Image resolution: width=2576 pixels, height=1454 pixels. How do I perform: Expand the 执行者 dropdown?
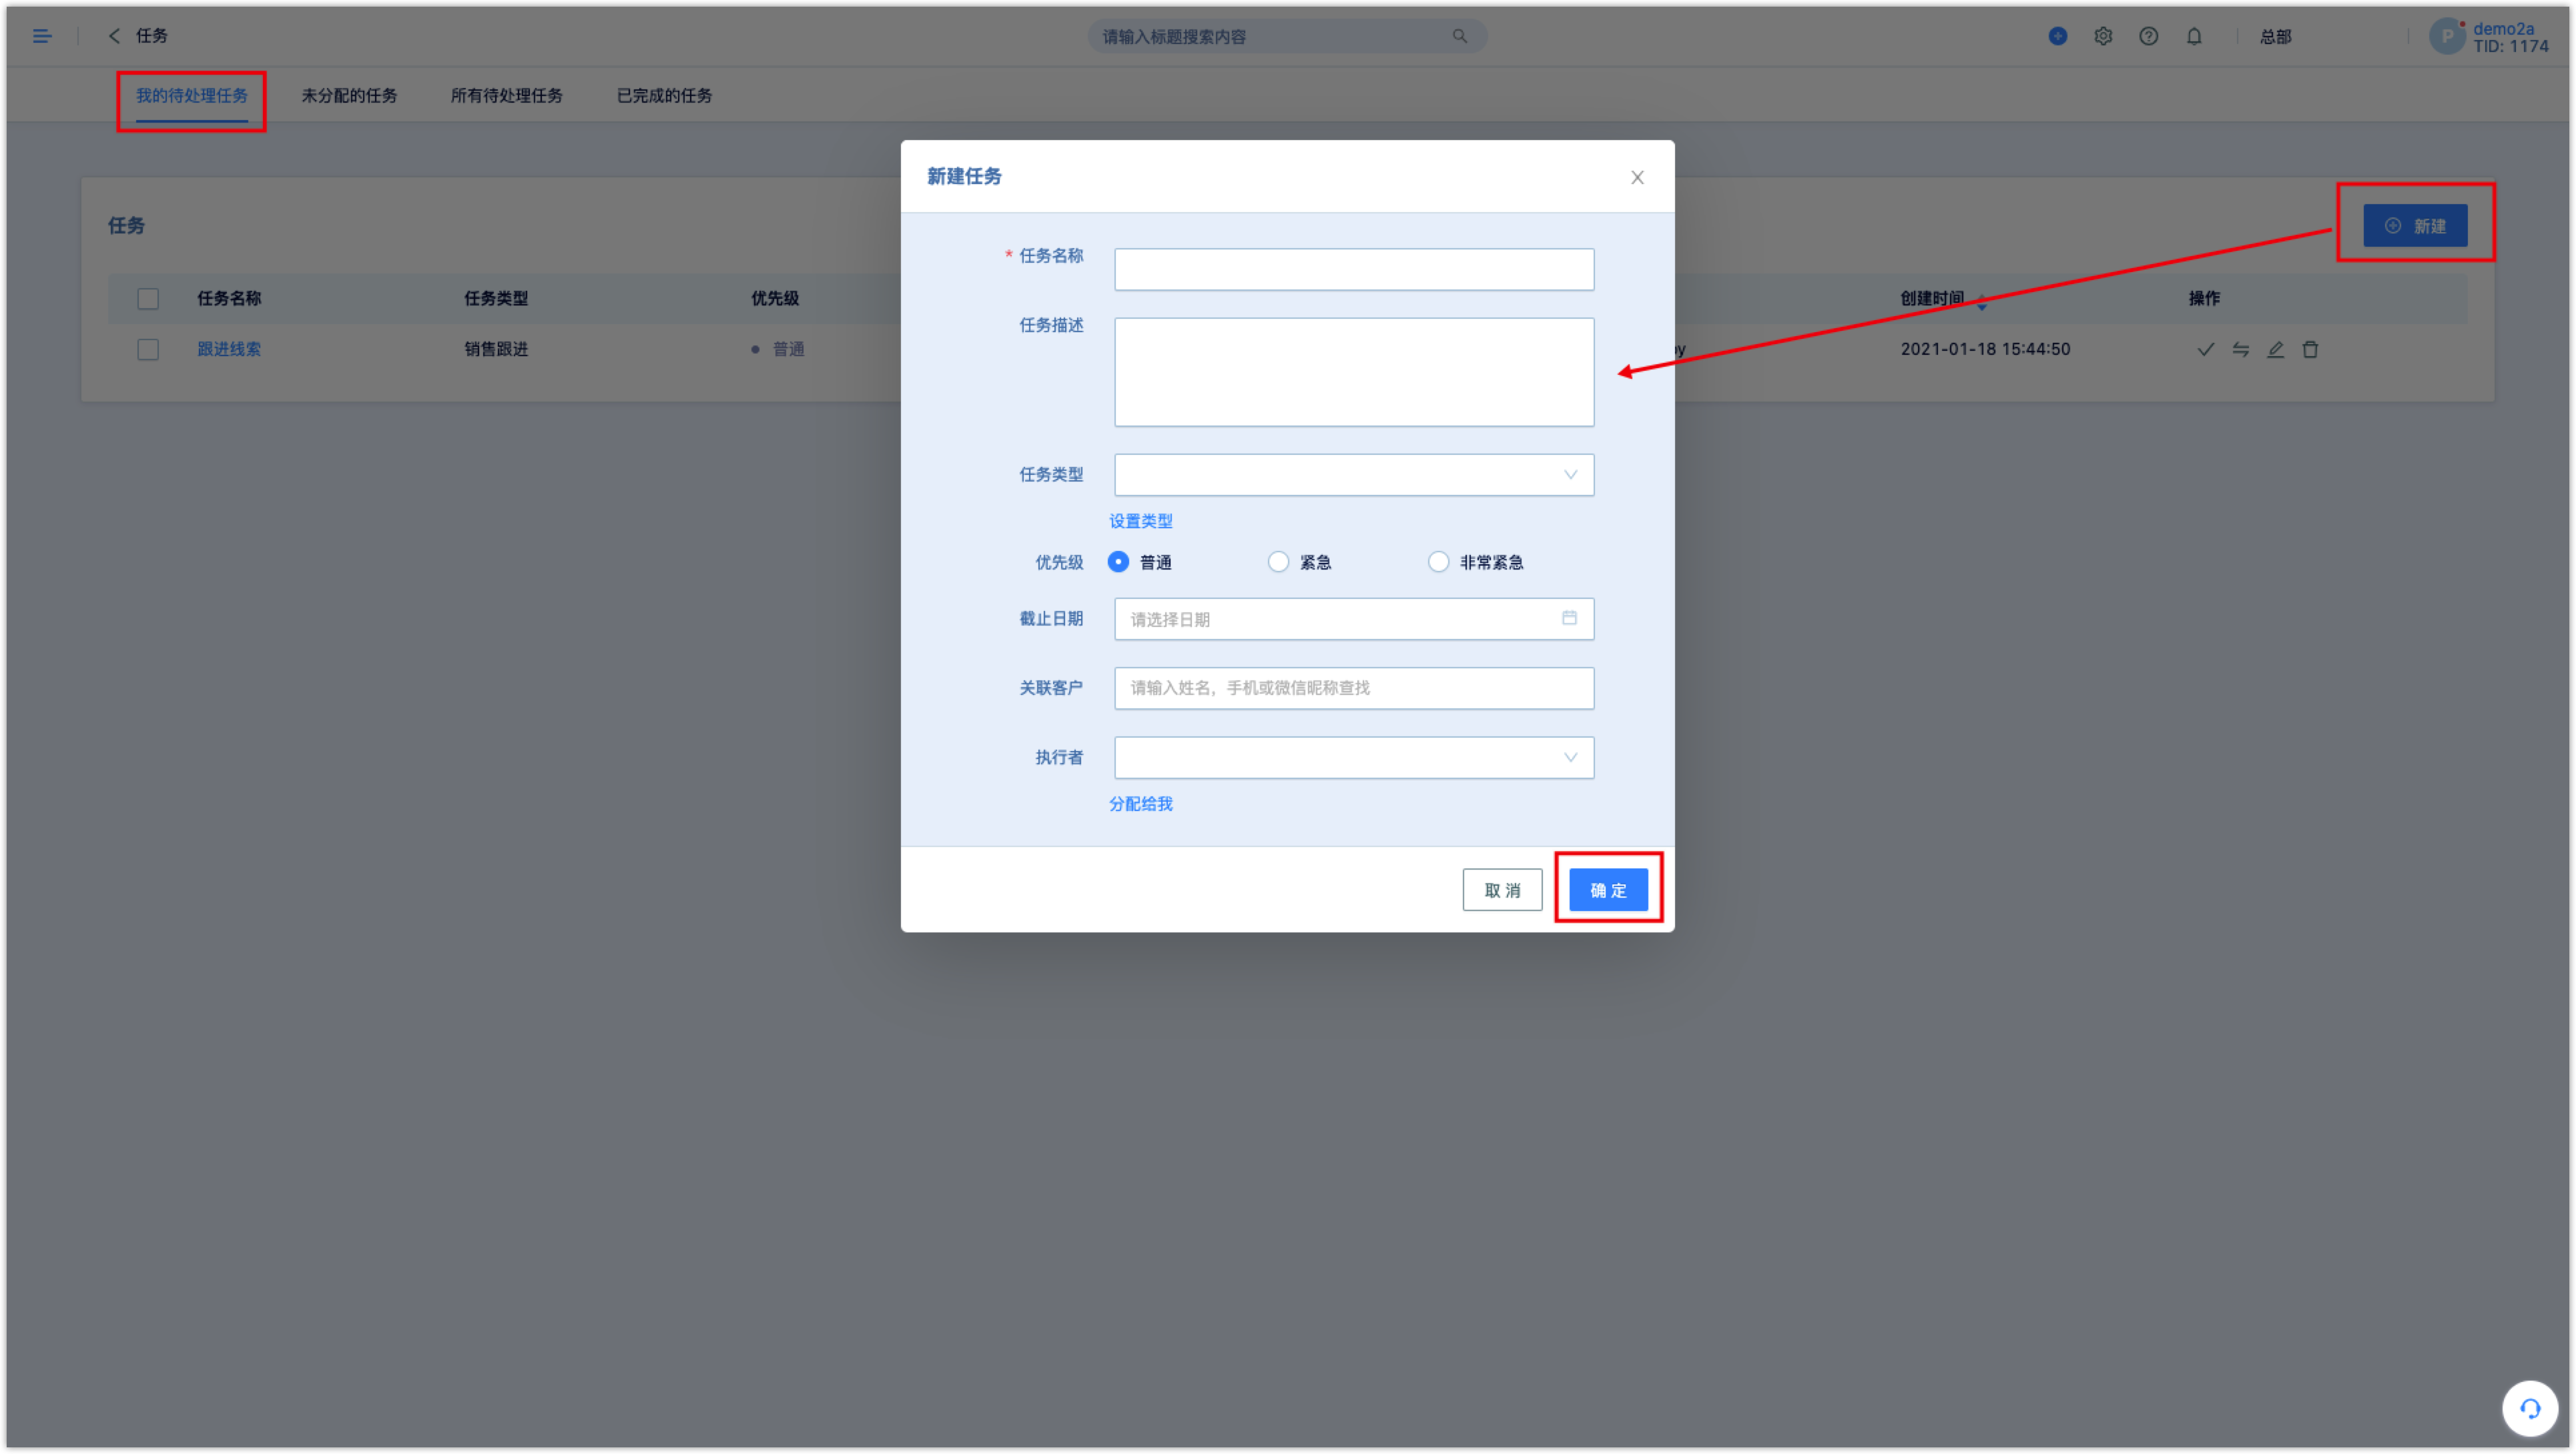[1354, 758]
